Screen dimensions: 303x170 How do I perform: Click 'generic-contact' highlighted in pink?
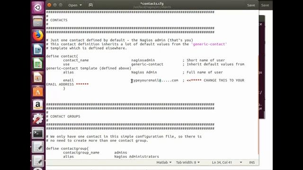pos(209,44)
